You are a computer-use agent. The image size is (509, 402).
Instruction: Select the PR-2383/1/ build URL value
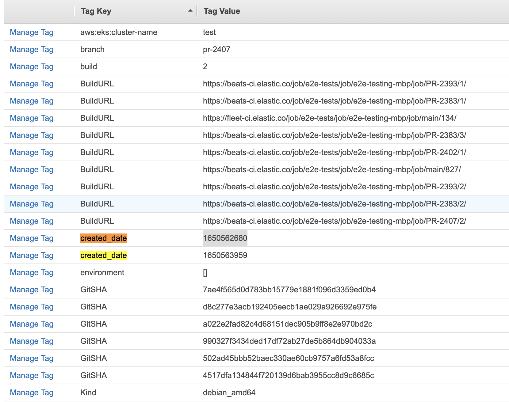335,101
